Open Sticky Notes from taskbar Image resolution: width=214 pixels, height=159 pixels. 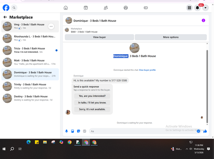click(x=37, y=142)
